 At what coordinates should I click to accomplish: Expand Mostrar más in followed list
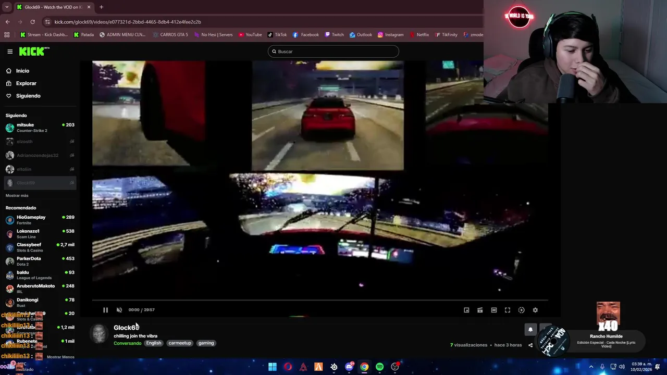17,195
